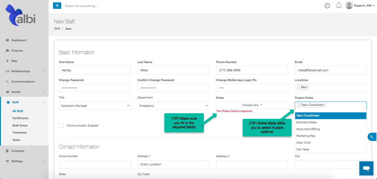Click the Company building icon

pyautogui.click(x=7, y=151)
